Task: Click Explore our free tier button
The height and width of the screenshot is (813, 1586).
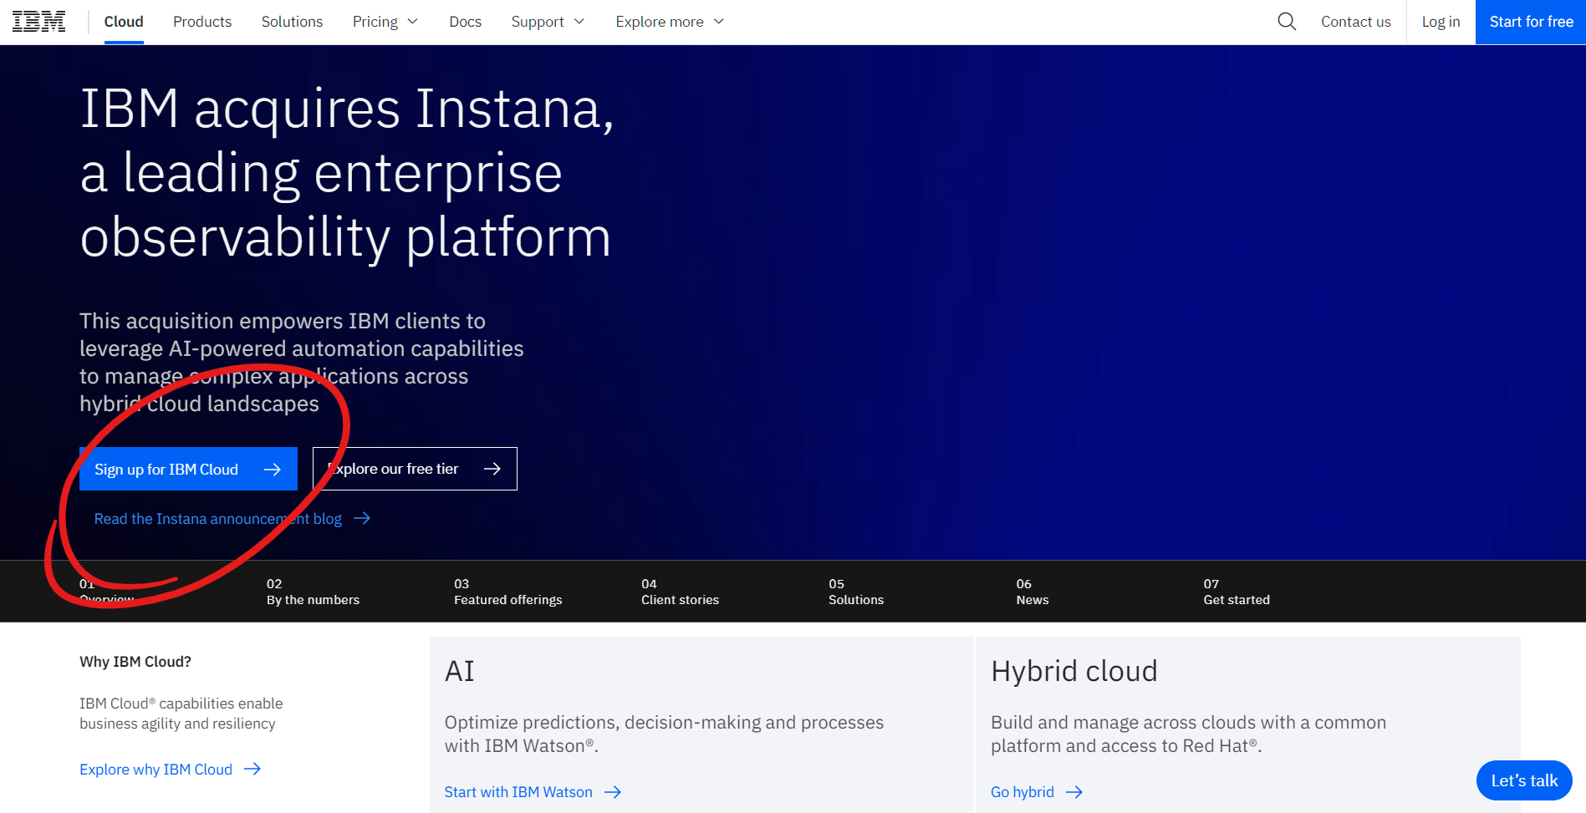Action: coord(415,469)
